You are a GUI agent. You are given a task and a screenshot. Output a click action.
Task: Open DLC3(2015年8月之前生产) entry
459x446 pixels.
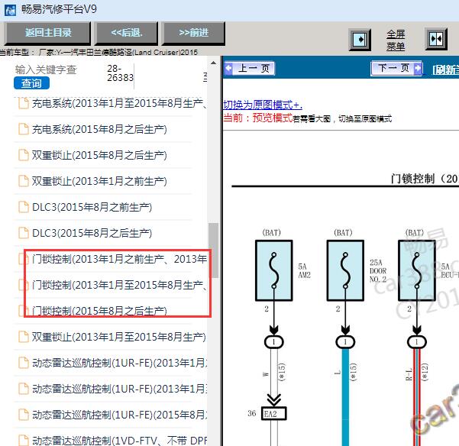92,207
